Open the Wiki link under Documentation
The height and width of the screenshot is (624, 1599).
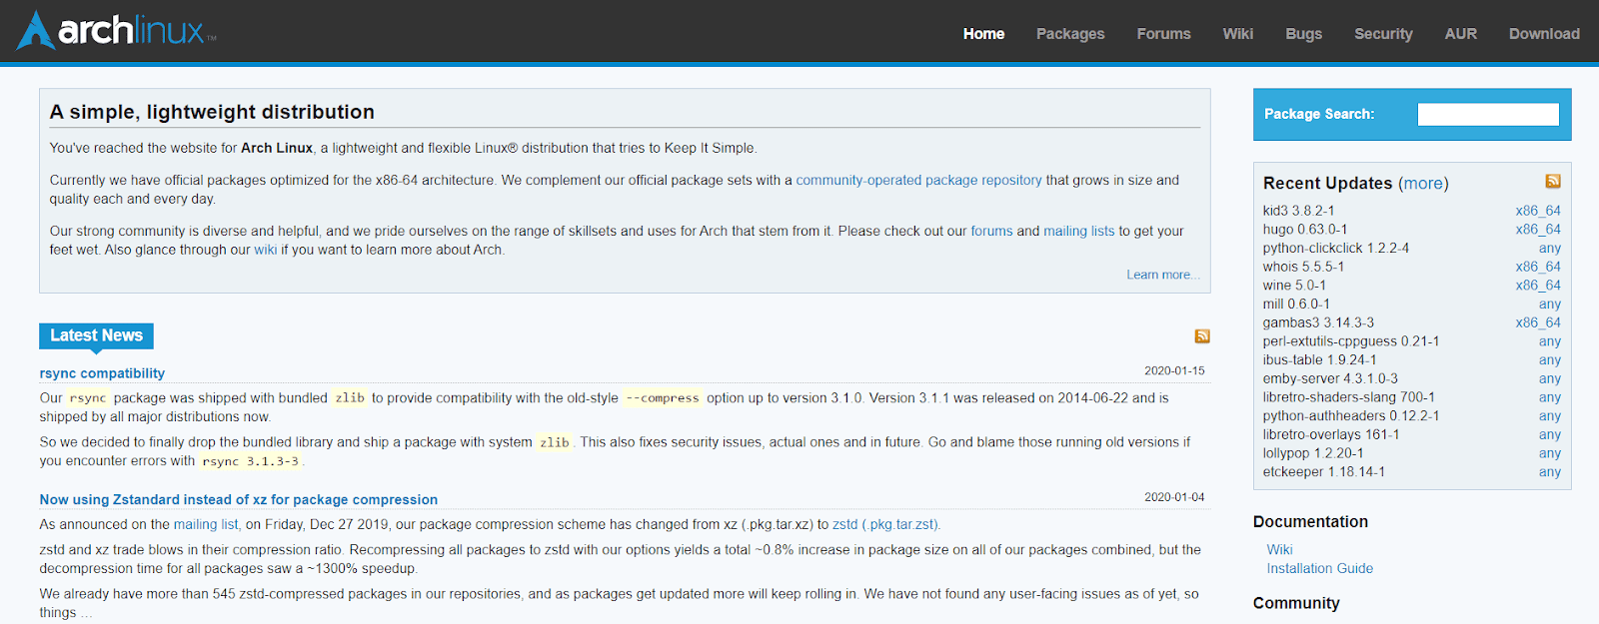click(1279, 550)
